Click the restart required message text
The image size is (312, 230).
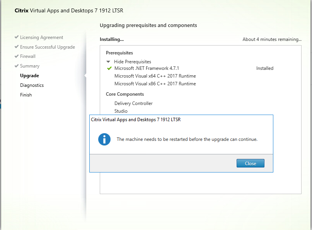[187, 139]
